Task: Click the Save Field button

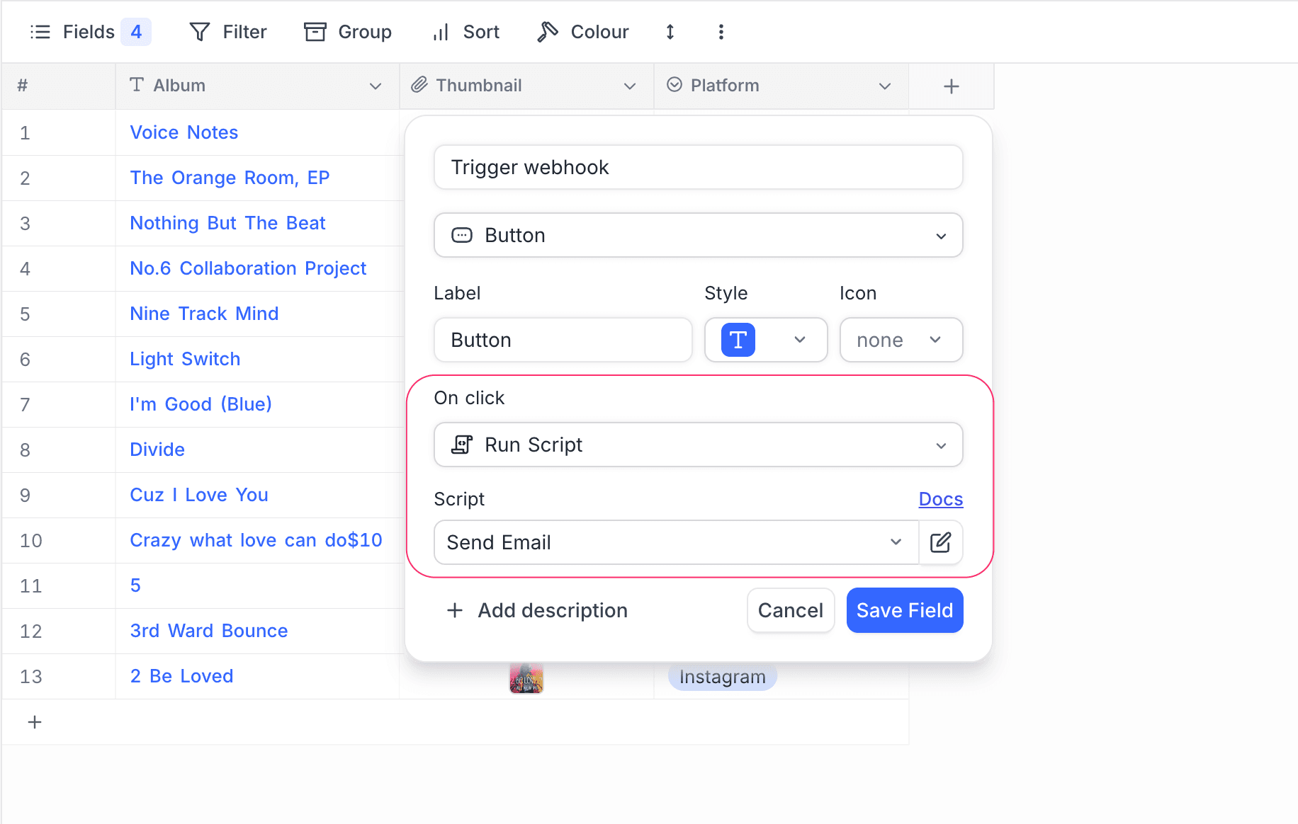Action: click(904, 610)
